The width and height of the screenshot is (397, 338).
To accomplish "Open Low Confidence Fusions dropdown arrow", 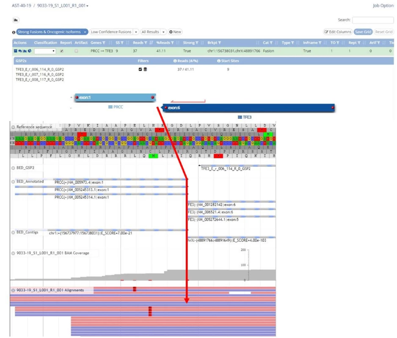I will pos(136,32).
